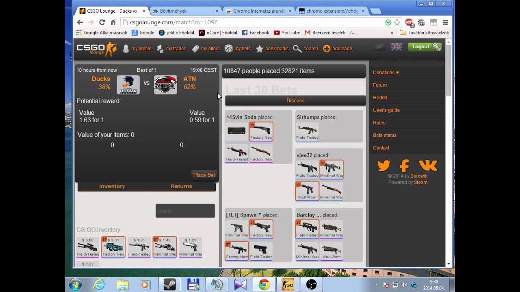Switch to Chrome Internetes áruház tab

click(x=259, y=11)
